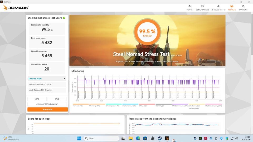Toggle the GPU Temperature legend item
This screenshot has width=253, height=142.
click(129, 106)
